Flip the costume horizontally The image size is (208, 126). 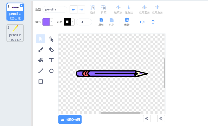(x=142, y=22)
